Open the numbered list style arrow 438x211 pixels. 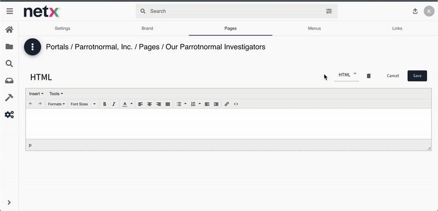[200, 104]
